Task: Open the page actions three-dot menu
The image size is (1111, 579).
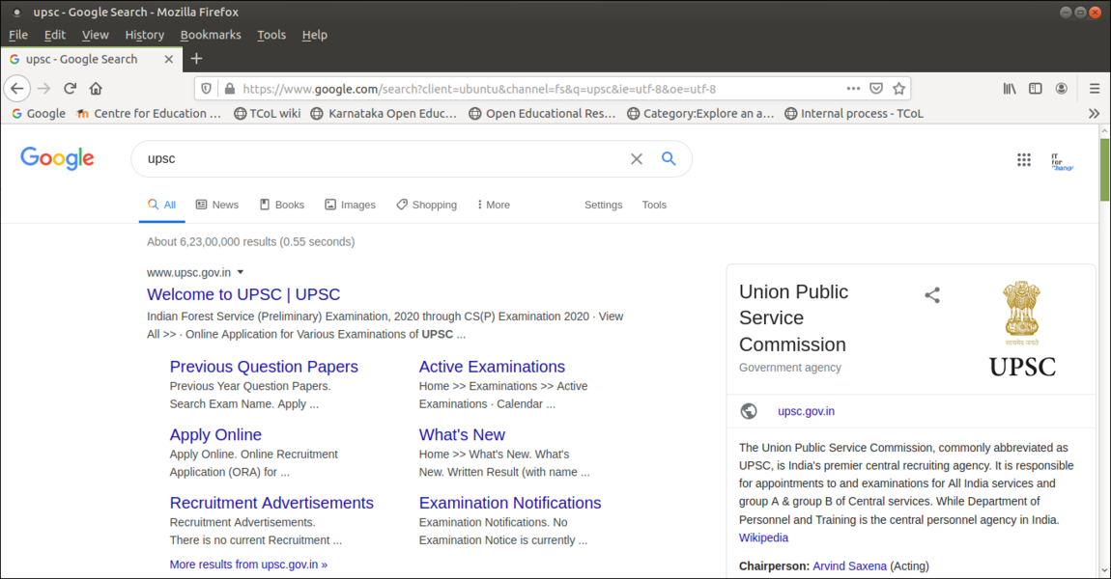Action: tap(853, 87)
